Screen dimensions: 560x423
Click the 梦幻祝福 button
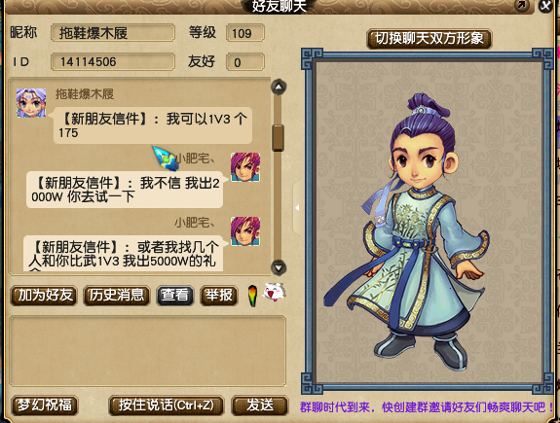click(x=45, y=405)
